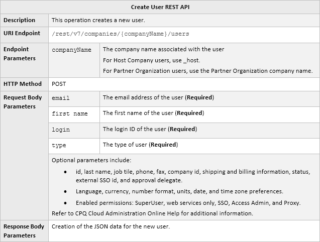Click the 'Optional parameters include:' text
The image size is (320, 242).
coord(91,161)
